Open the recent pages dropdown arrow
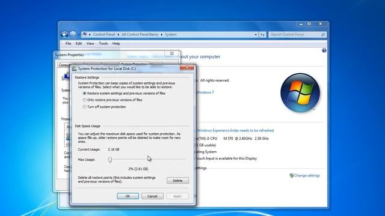Viewport: 385px width, 216px height. click(x=79, y=35)
